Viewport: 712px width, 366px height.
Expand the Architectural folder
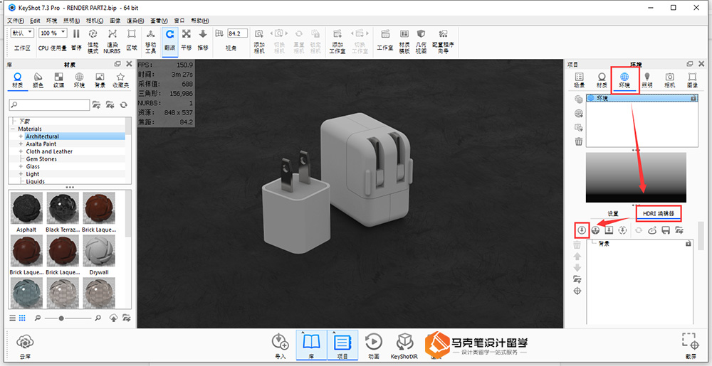pos(21,136)
